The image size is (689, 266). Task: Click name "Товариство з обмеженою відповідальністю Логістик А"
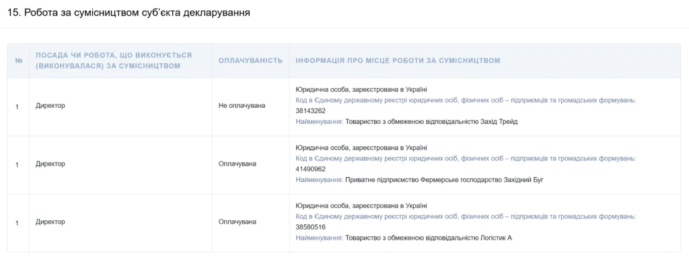(x=429, y=238)
